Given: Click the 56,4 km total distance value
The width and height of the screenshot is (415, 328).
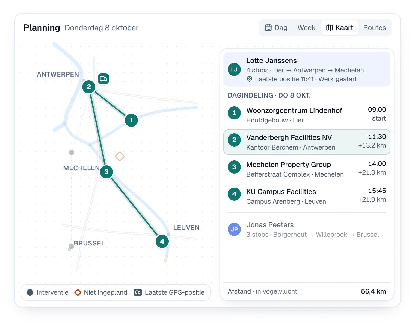Looking at the screenshot, I should [373, 291].
